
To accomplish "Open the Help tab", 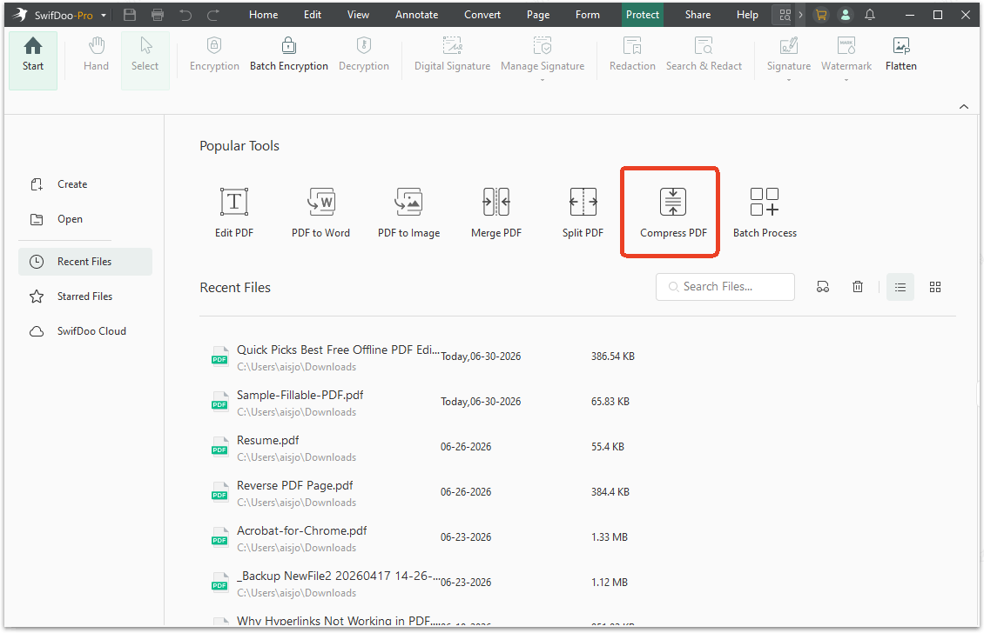I will click(x=747, y=15).
